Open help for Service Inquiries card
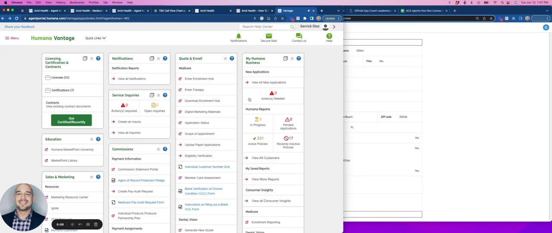 tap(165, 95)
